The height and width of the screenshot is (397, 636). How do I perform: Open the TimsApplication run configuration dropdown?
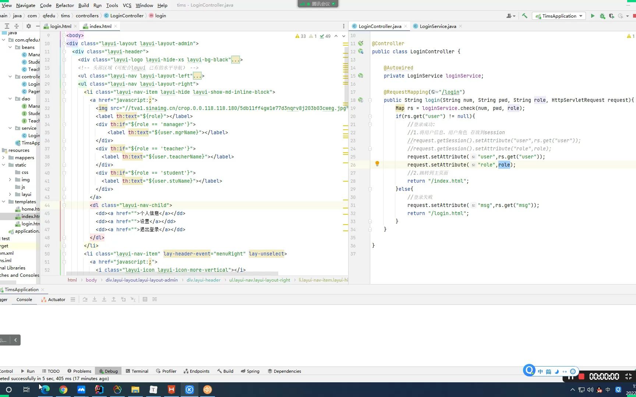(559, 16)
